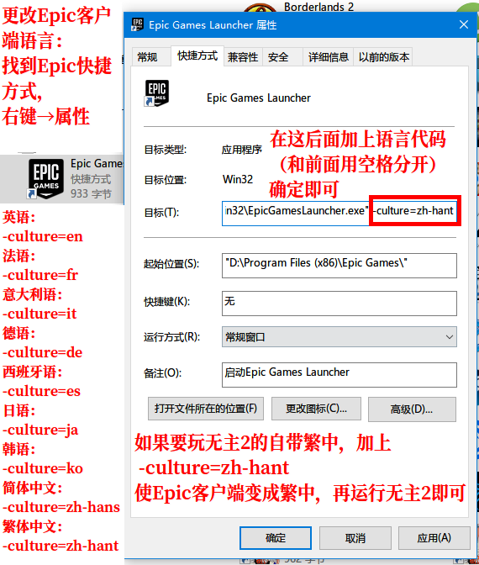Switch to the 详细信息 tab

coord(328,57)
